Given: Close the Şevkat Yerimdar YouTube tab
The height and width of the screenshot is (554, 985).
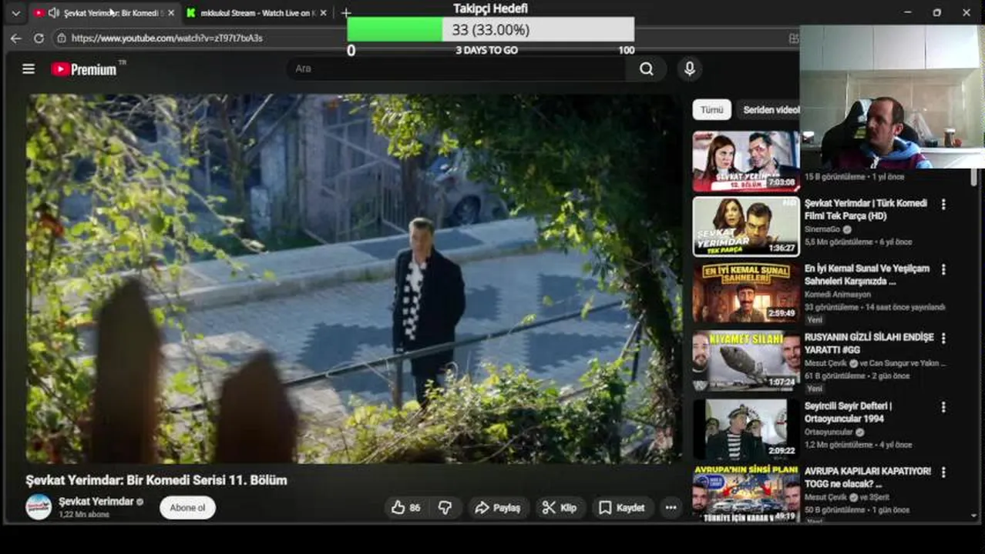Looking at the screenshot, I should (170, 13).
